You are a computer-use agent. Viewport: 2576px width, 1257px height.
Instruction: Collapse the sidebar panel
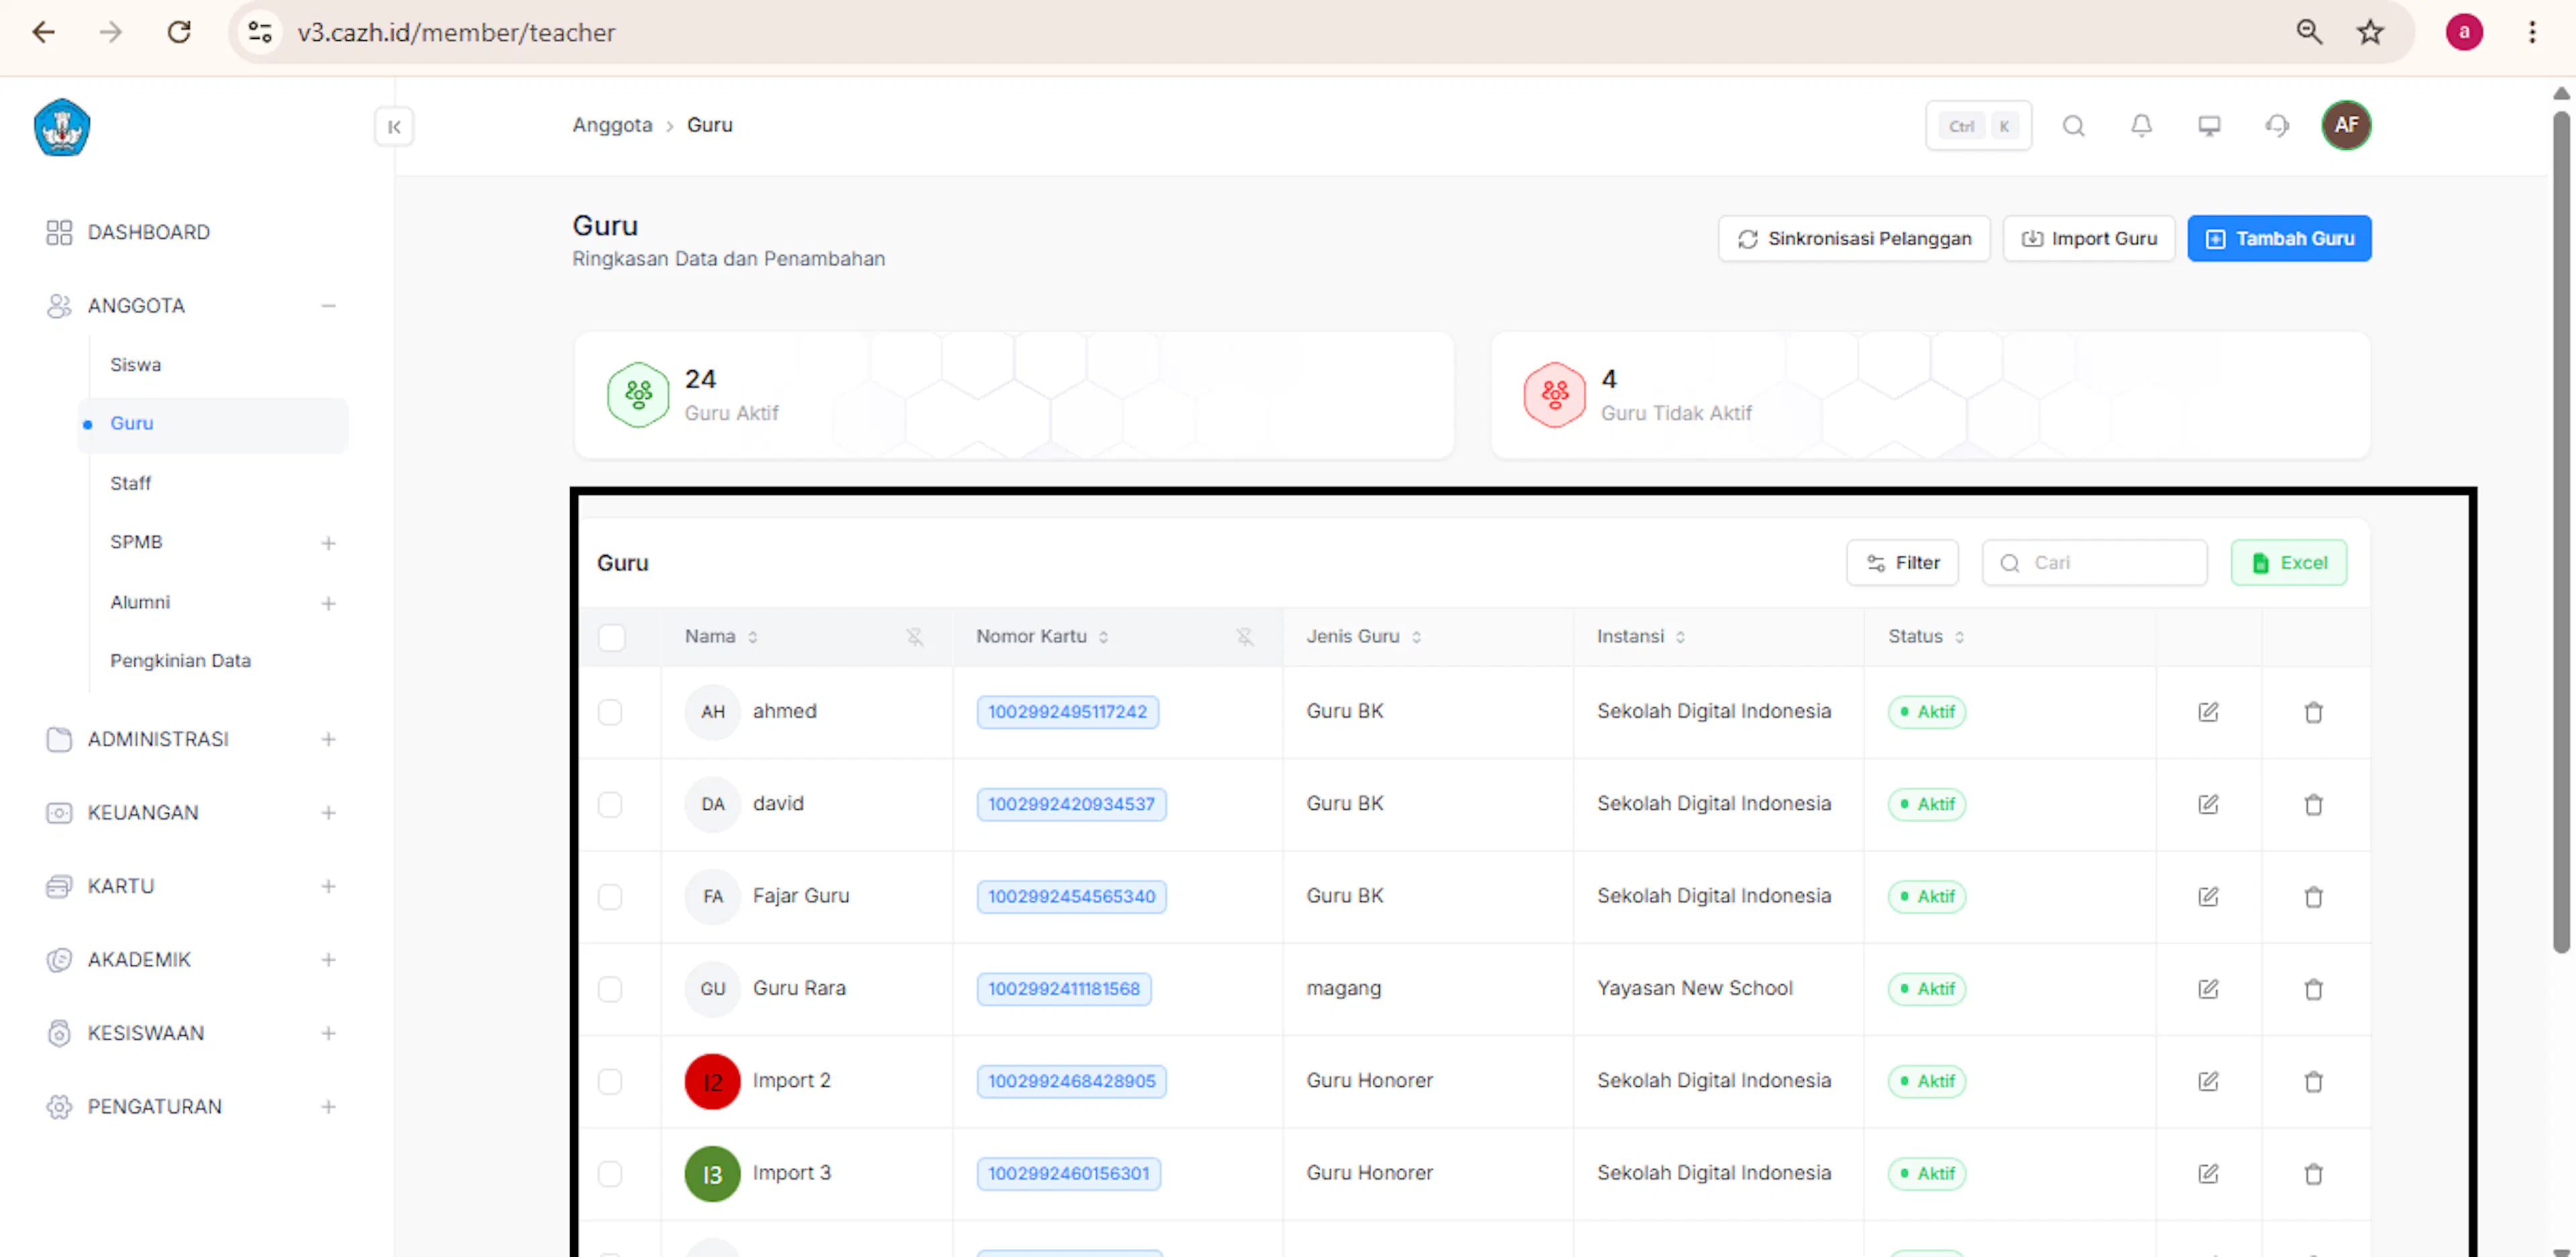pos(394,127)
